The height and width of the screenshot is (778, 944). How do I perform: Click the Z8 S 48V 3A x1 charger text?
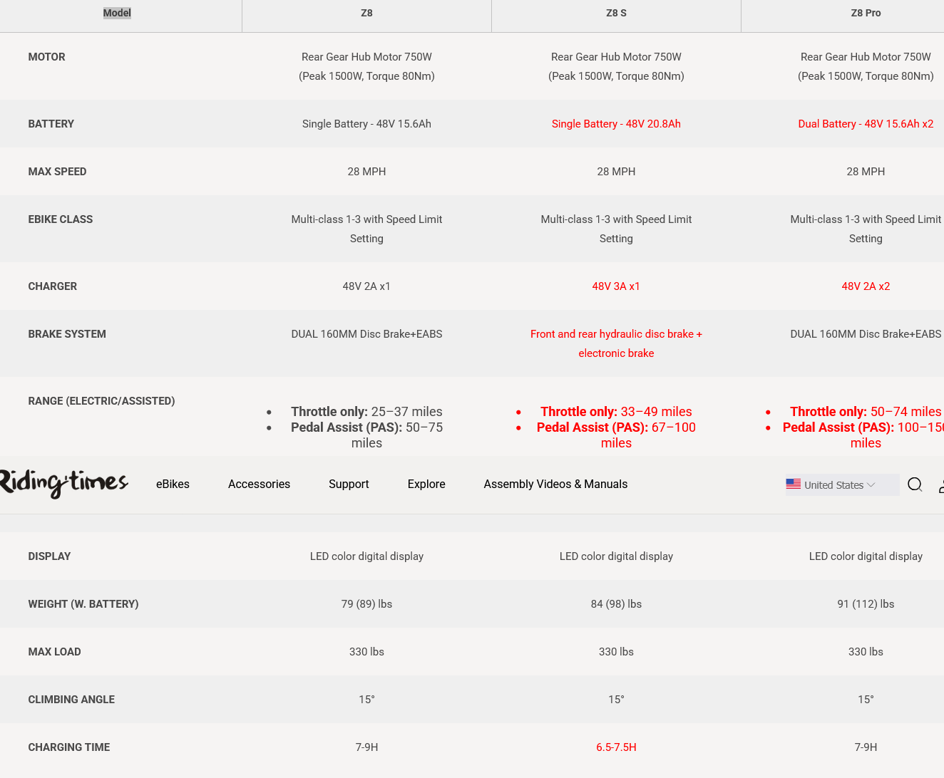(x=616, y=286)
